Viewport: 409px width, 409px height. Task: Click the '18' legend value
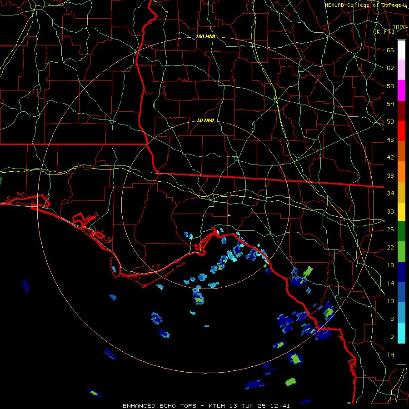coord(390,265)
